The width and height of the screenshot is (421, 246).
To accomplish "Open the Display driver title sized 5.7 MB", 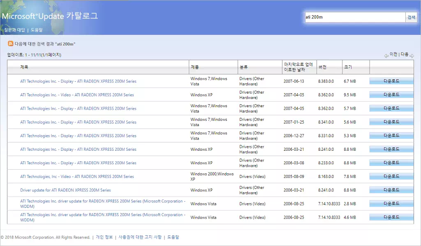I will click(x=78, y=109).
